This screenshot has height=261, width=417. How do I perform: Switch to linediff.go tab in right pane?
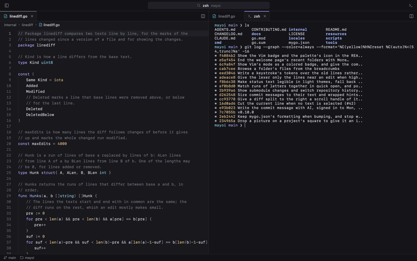(226, 16)
